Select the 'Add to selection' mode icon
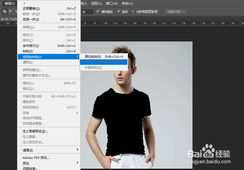The height and width of the screenshot is (170, 244). click(x=5, y=11)
